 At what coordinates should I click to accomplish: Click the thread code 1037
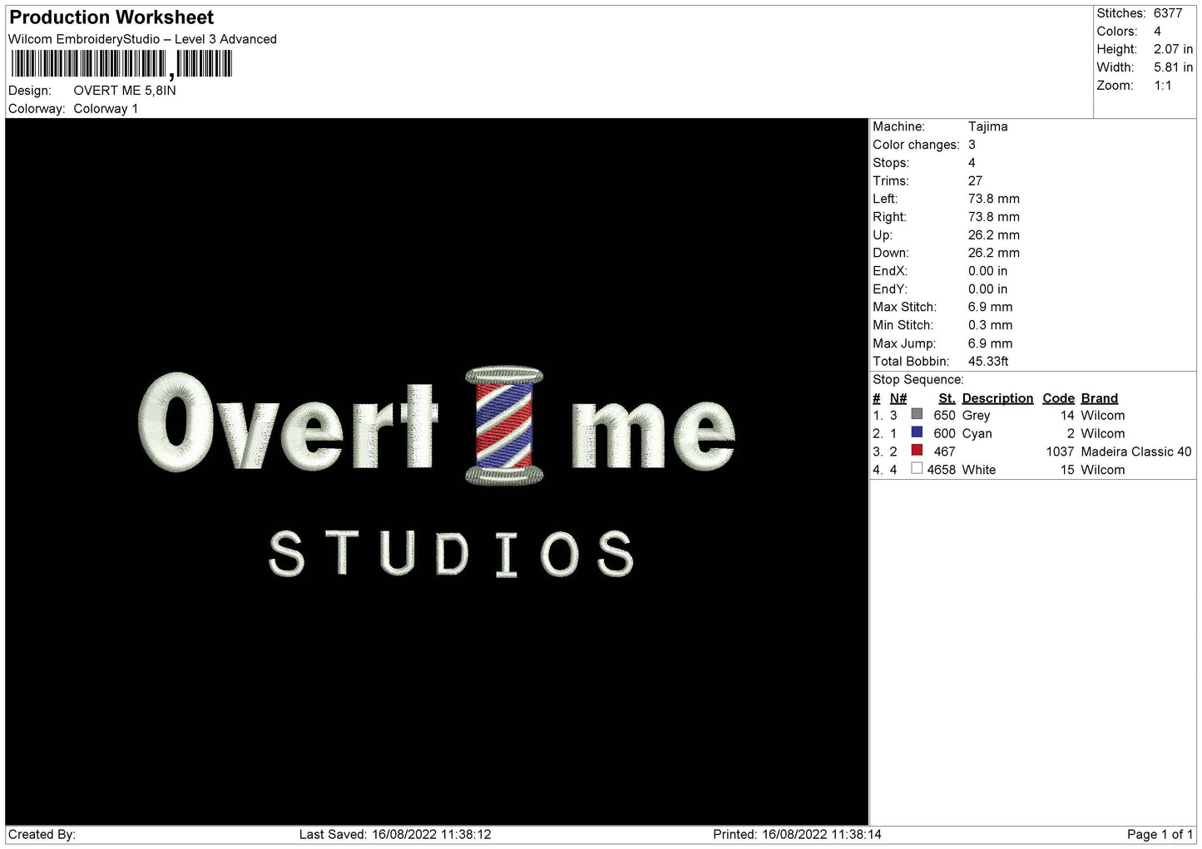1060,452
